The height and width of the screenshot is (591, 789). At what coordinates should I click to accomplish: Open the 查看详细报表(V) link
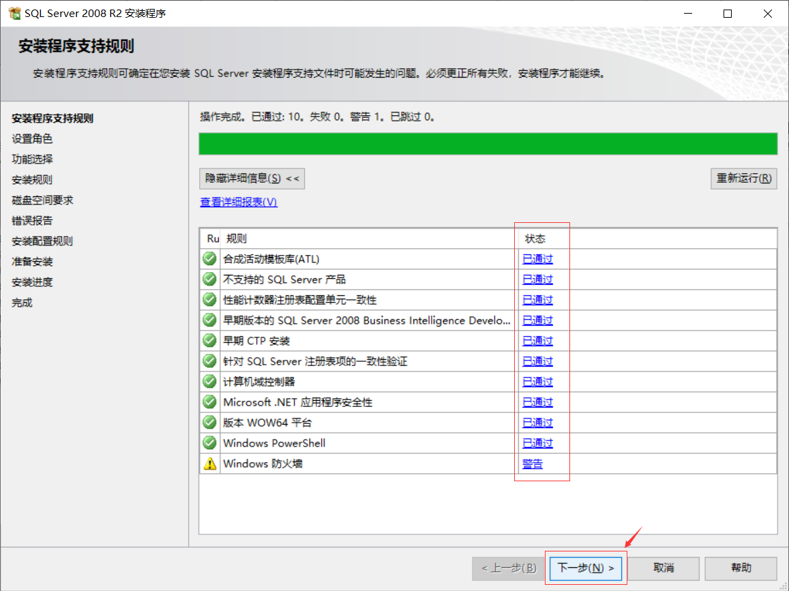(x=239, y=202)
